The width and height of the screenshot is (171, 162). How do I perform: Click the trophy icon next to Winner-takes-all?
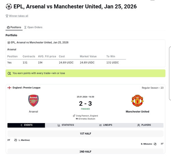point(7,16)
